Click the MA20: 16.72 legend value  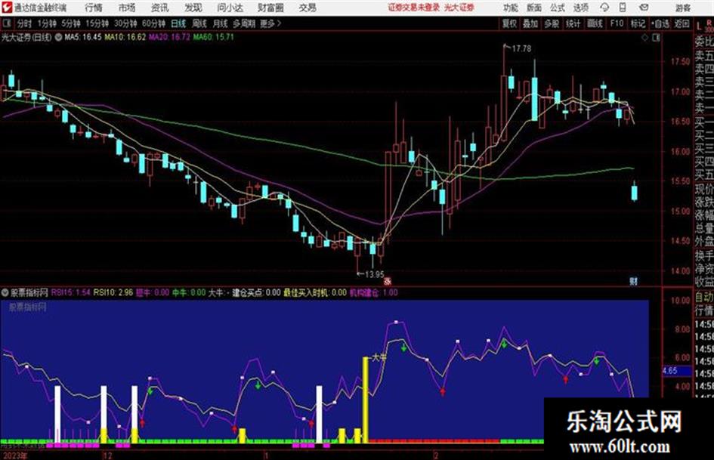(169, 37)
